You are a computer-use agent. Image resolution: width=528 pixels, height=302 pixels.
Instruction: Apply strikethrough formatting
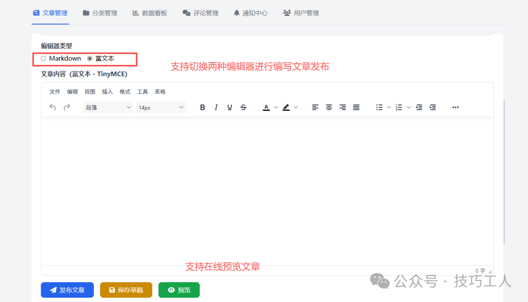[x=243, y=107]
